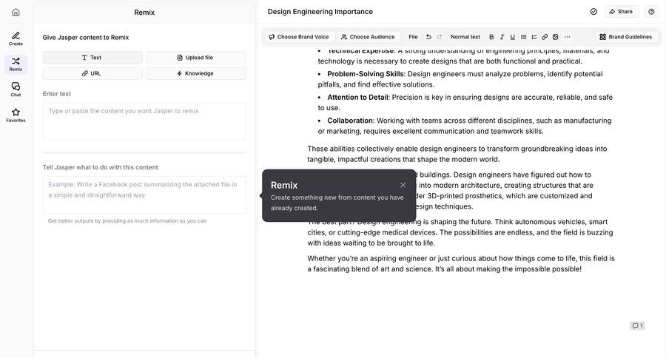Image resolution: width=666 pixels, height=358 pixels.
Task: Click the bold text Collaboration
Action: [x=350, y=121]
